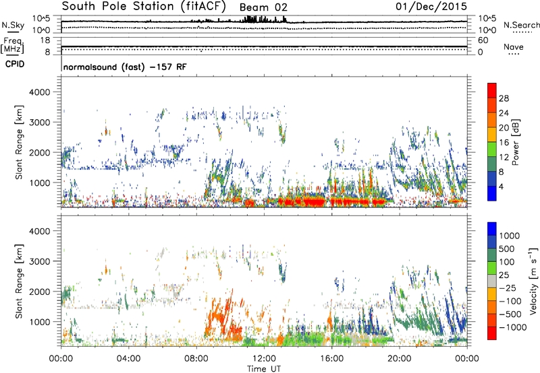The image size is (540, 373).
Task: Click the Time UT axis label
Action: tap(264, 369)
